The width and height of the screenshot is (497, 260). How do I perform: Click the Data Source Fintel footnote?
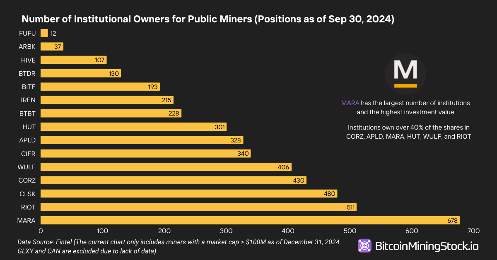click(x=179, y=246)
